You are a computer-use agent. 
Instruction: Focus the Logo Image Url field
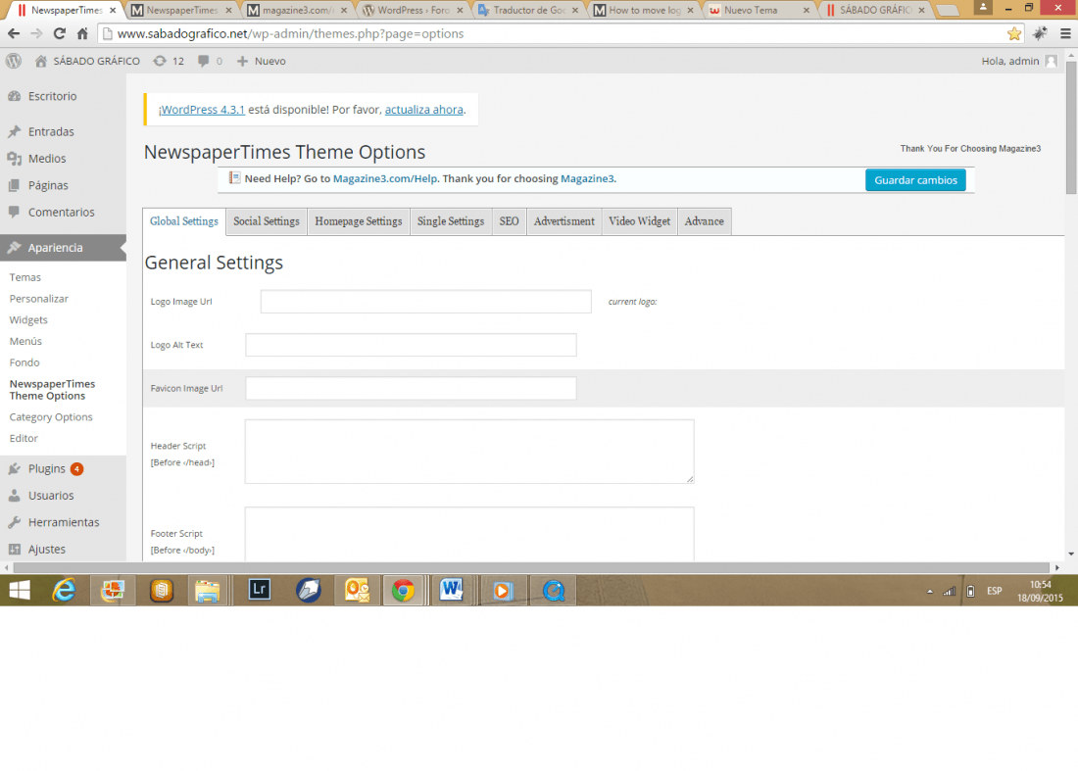[425, 302]
